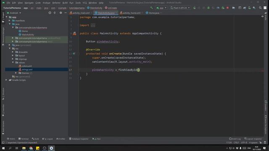Click the green Debug app bug icon
Screen dimensions: 269x151
click(208, 8)
